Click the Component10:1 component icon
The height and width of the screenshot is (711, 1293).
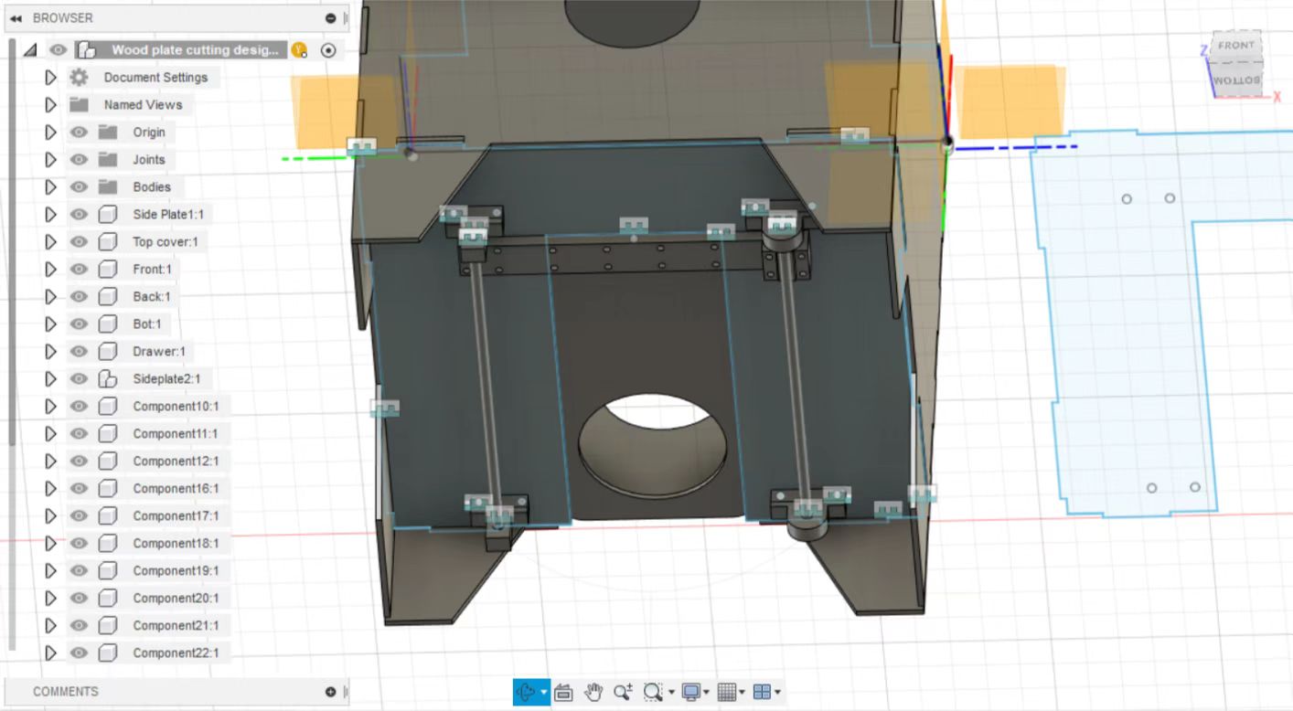tap(108, 406)
